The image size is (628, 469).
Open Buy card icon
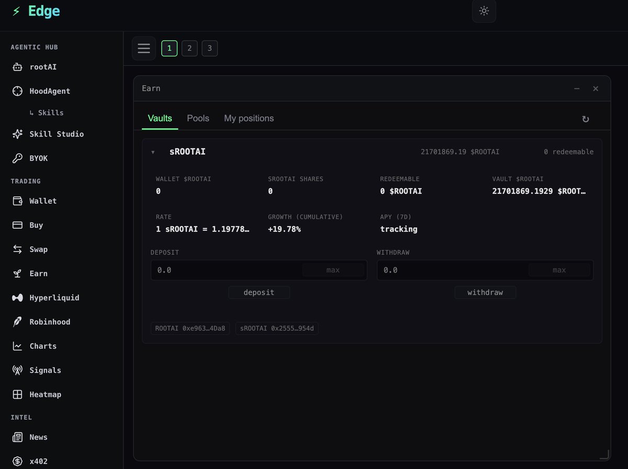(x=17, y=225)
